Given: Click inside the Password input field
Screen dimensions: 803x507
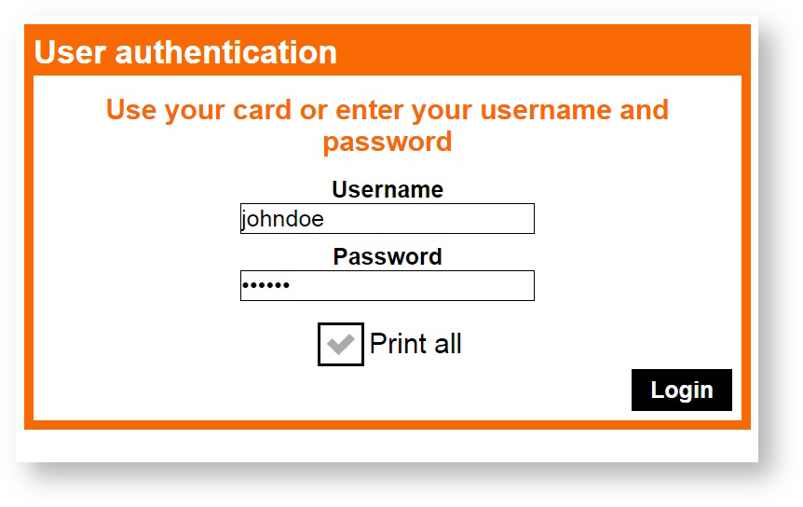Looking at the screenshot, I should point(387,286).
